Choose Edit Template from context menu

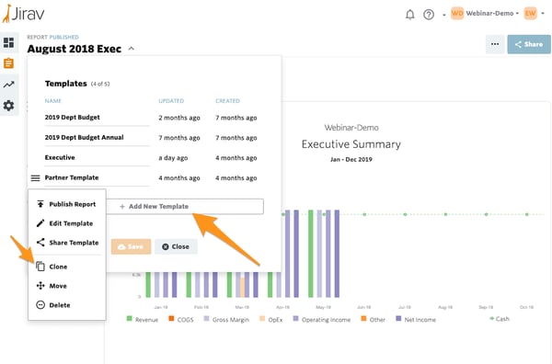click(x=67, y=223)
